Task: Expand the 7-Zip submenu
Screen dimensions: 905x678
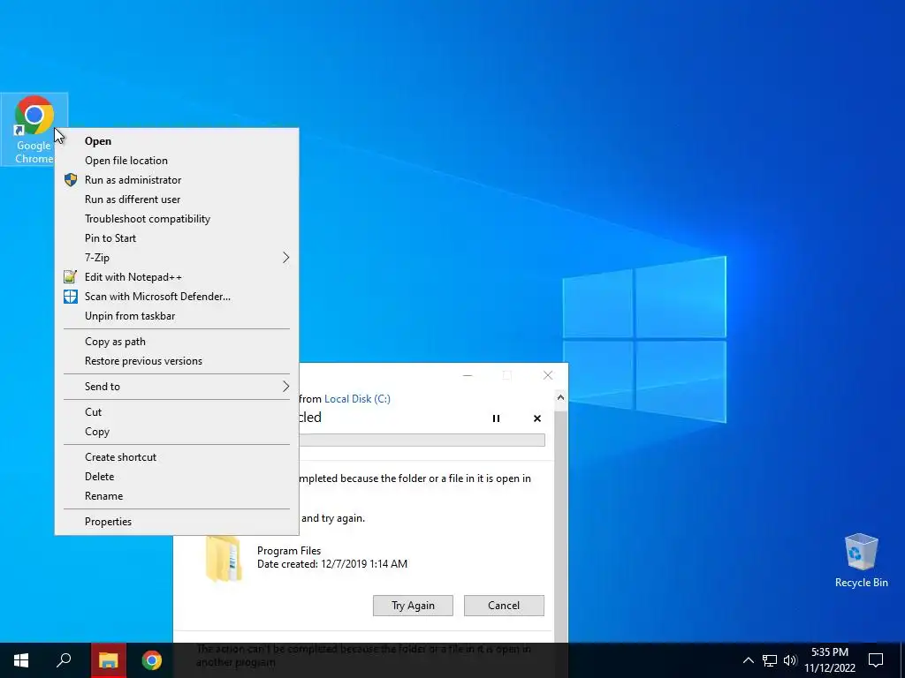Action: (x=177, y=258)
